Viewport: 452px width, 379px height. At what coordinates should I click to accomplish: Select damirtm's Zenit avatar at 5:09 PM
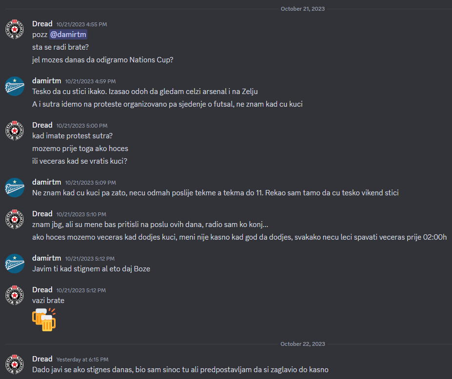(15, 188)
